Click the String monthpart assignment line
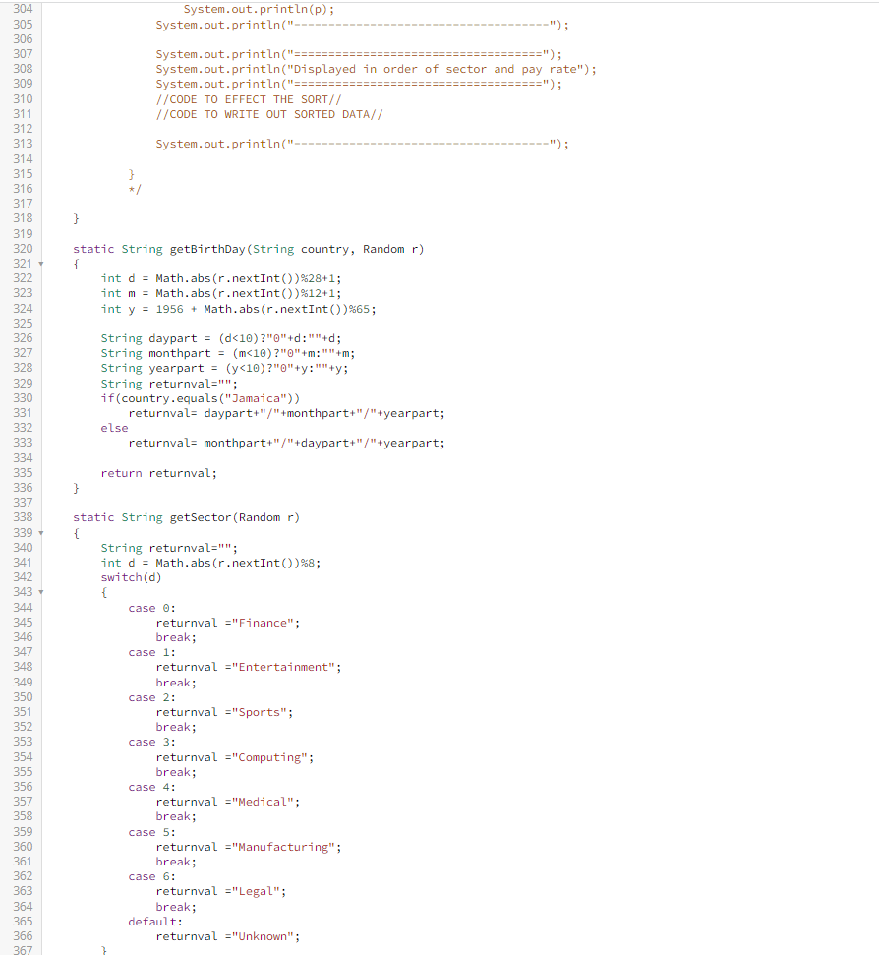This screenshot has width=879, height=955. click(x=228, y=353)
